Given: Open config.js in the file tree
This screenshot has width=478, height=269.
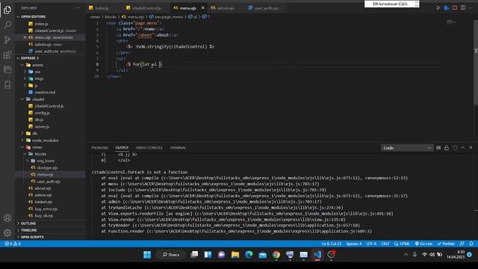Looking at the screenshot, I should click(x=42, y=113).
